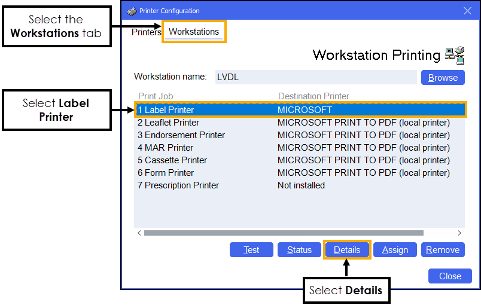Screen dimensions: 481x305
Task: Choose the 3 Endorsement Printer entry
Action: click(299, 135)
